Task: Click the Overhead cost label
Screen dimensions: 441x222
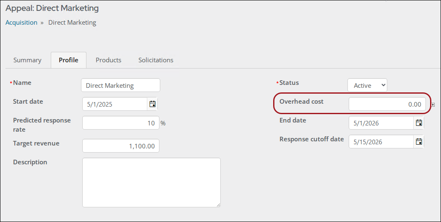Action: [x=301, y=102]
